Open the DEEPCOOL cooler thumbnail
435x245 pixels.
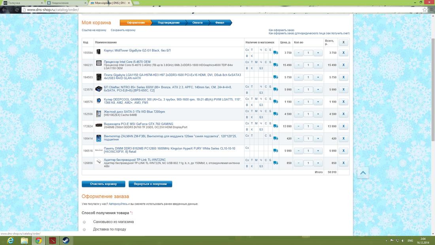point(99,101)
